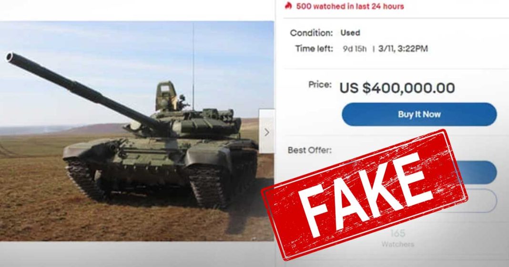Image resolution: width=509 pixels, height=267 pixels.
Task: Click the Condition label
Action: 311,33
